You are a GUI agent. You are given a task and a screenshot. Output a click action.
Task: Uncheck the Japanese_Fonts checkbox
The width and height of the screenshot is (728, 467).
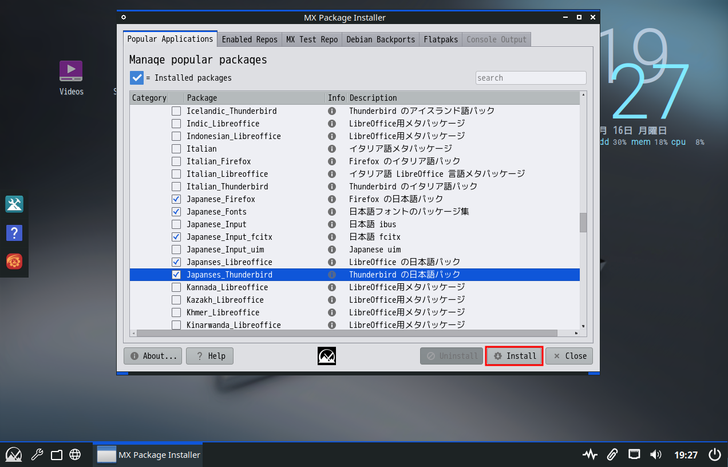(176, 212)
